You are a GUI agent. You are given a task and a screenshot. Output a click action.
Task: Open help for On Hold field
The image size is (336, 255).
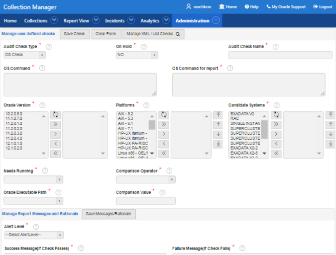[x=143, y=46]
